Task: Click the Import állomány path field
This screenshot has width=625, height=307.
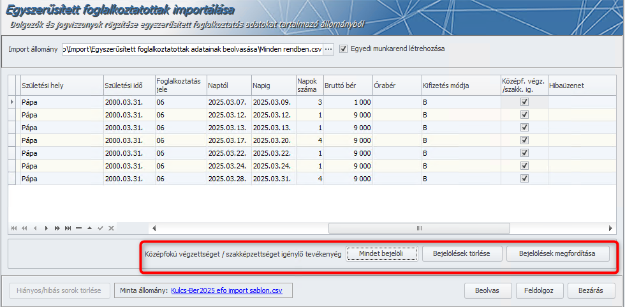Action: (x=192, y=49)
